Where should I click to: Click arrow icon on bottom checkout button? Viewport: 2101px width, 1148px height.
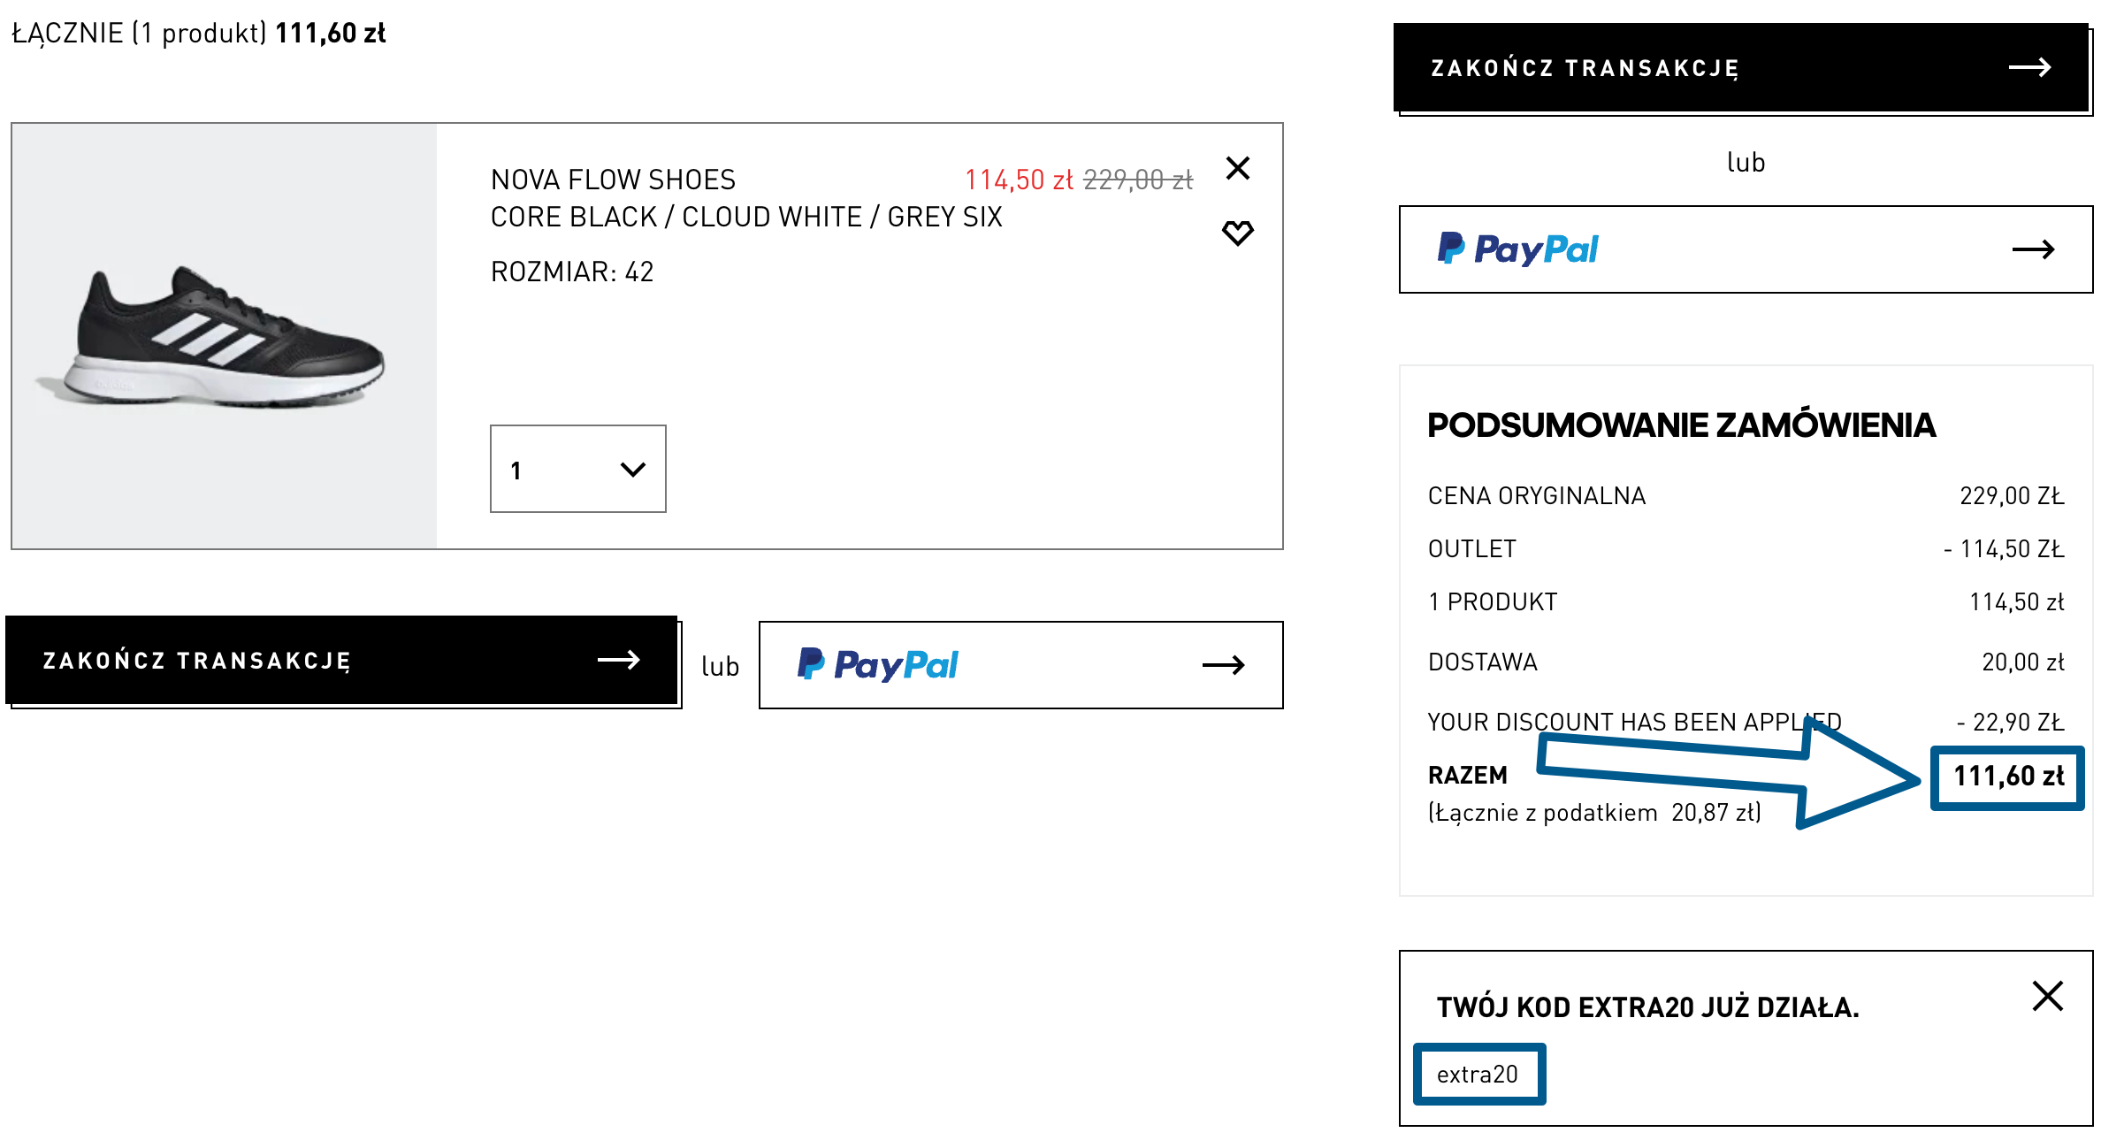click(618, 660)
